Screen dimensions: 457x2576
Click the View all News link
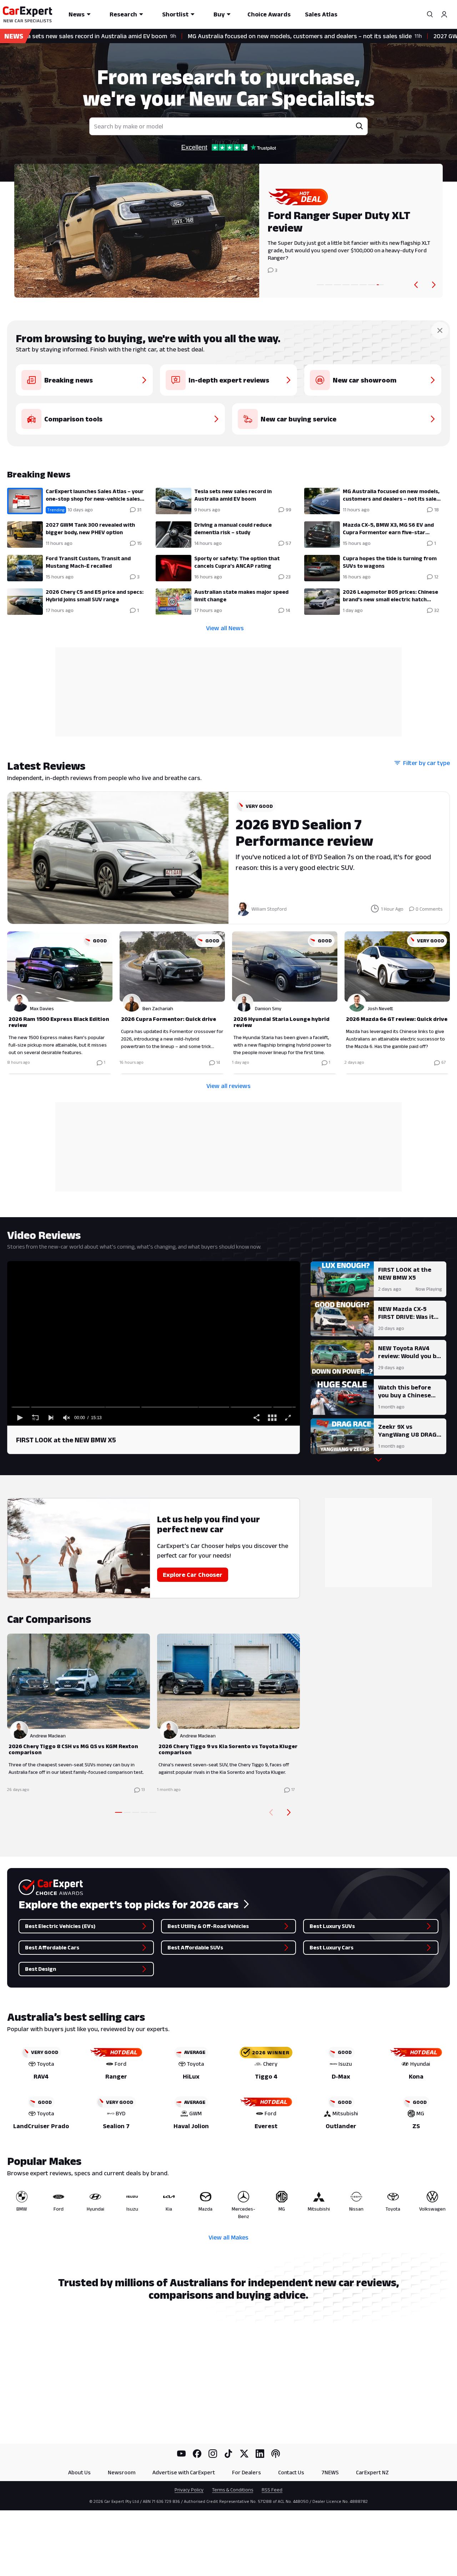pos(225,628)
